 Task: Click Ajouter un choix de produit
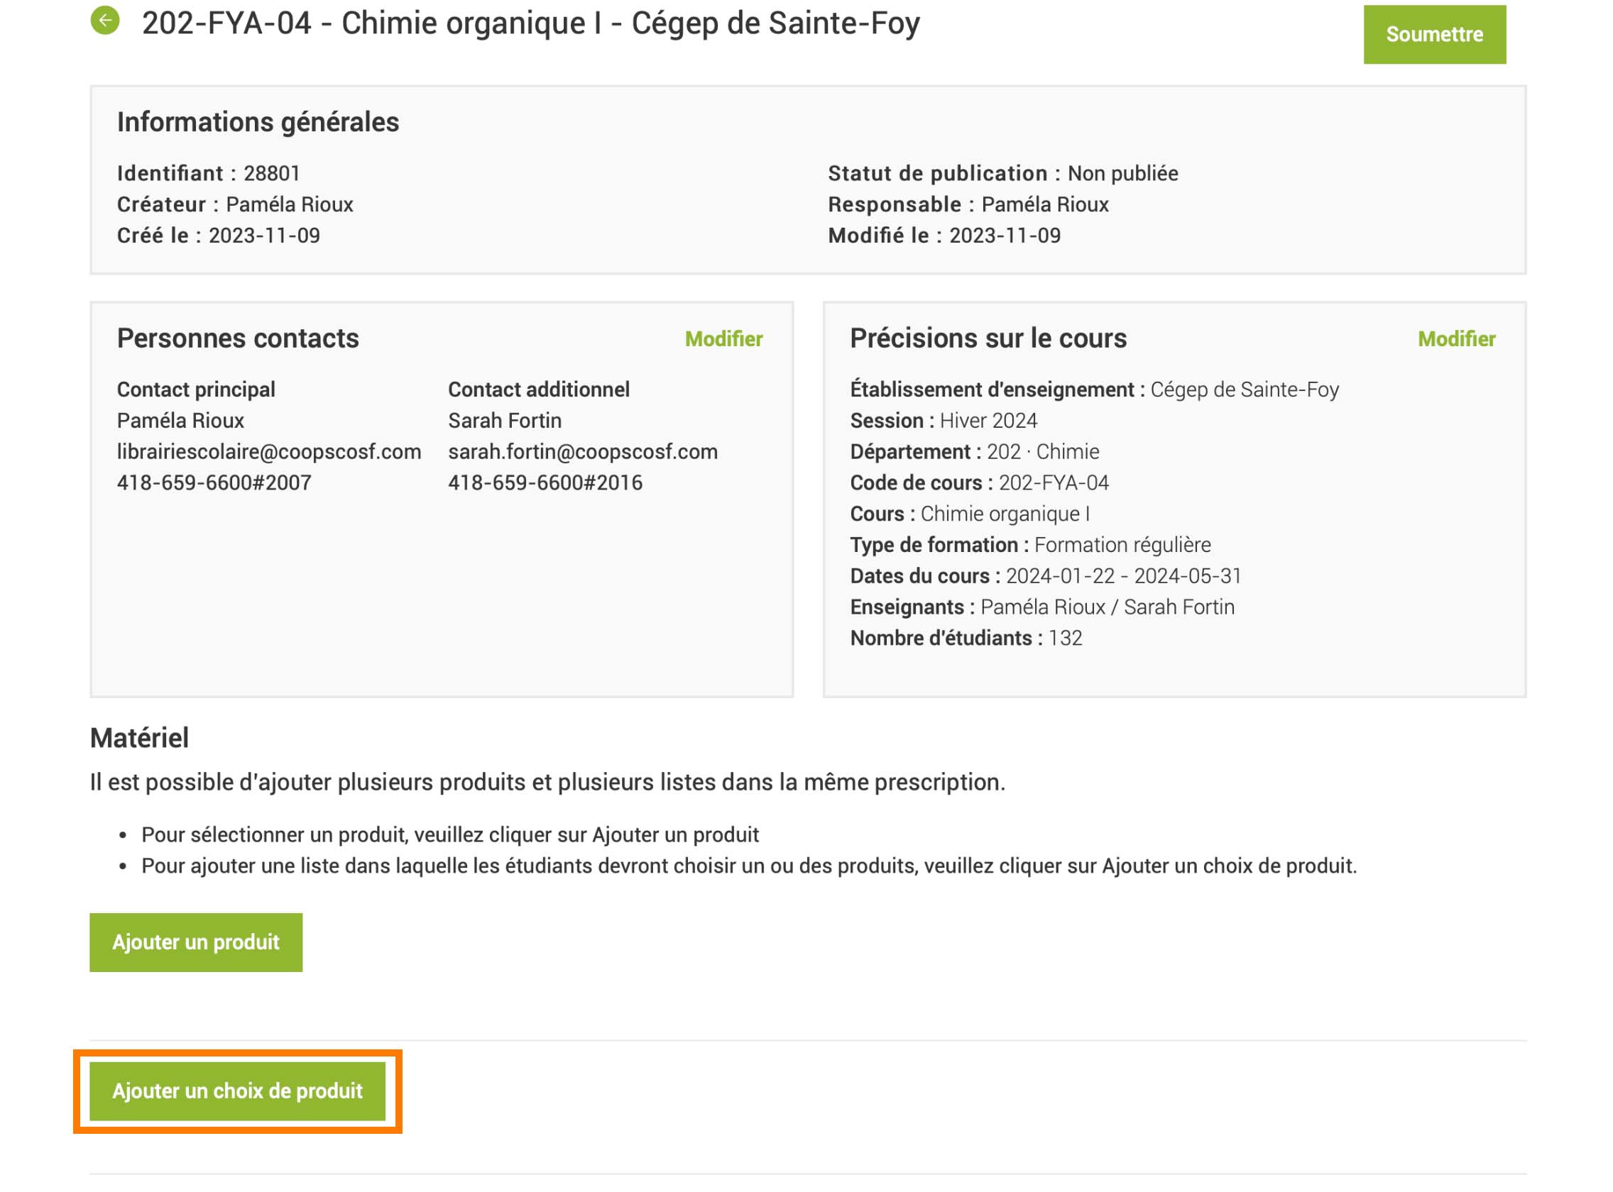tap(237, 1091)
